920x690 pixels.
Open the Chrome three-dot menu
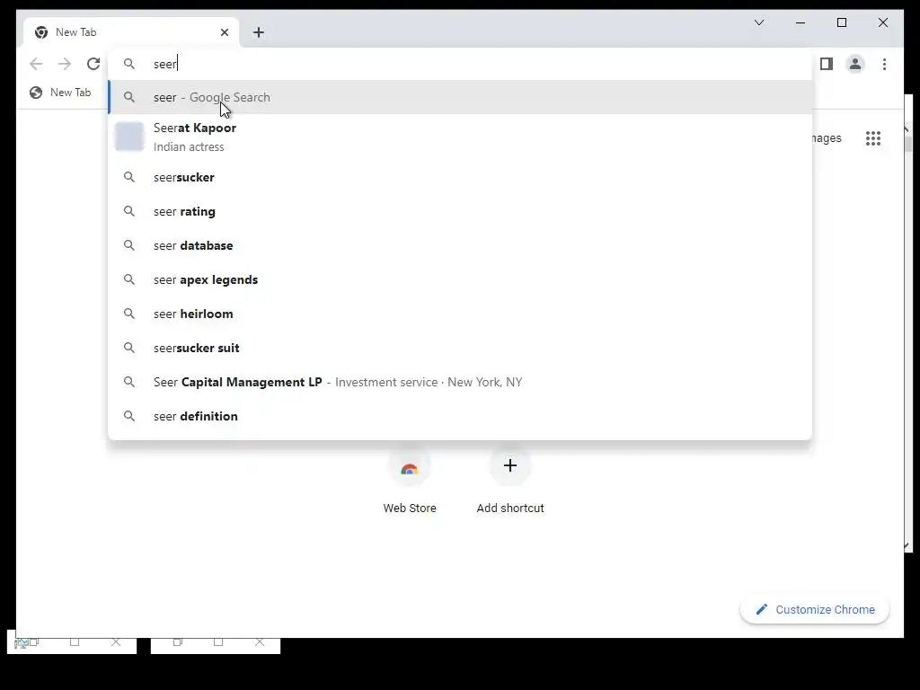coord(884,64)
